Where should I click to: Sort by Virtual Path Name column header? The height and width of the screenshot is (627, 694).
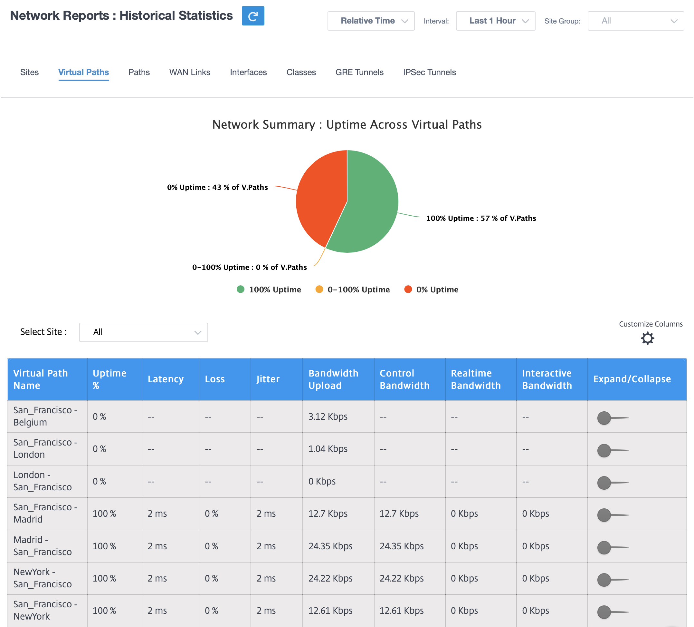(47, 379)
